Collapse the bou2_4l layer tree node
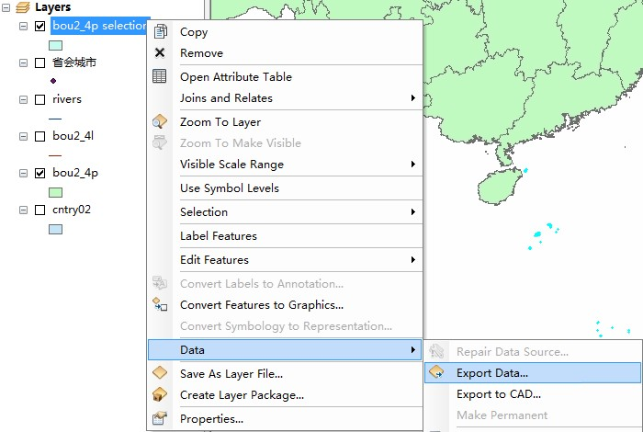Screen dimensions: 643x432 point(23,136)
